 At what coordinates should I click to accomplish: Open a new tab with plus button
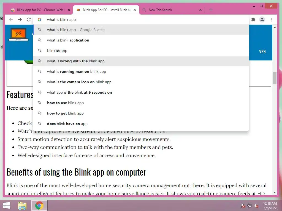pyautogui.click(x=211, y=10)
